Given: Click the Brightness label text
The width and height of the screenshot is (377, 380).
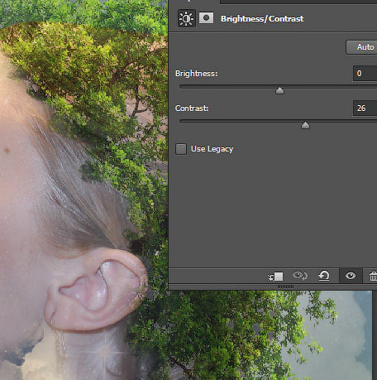Looking at the screenshot, I should pyautogui.click(x=196, y=74).
